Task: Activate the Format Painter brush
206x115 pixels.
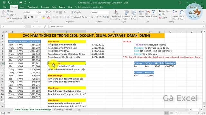Action: [8, 18]
